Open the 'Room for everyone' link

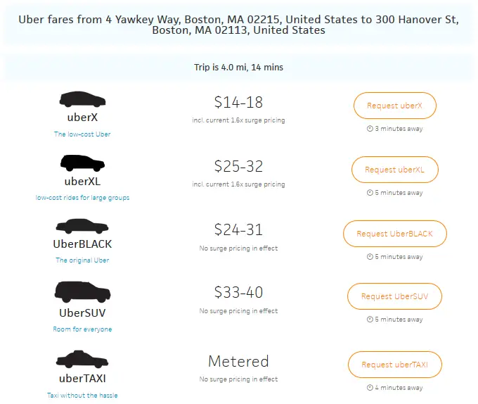click(82, 329)
